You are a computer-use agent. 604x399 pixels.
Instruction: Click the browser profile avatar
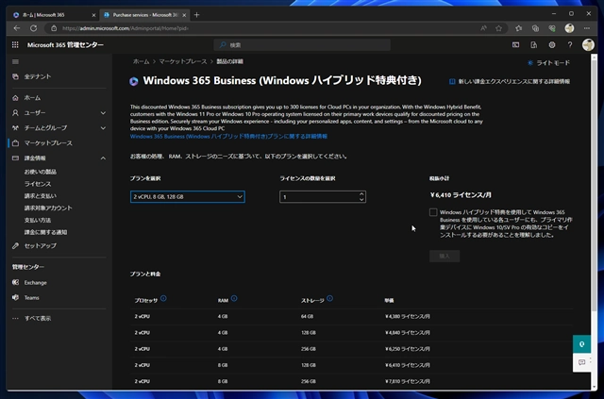(x=569, y=28)
